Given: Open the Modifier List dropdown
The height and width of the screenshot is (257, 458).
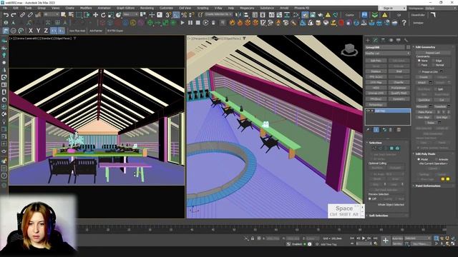Looking at the screenshot, I should coord(388,54).
